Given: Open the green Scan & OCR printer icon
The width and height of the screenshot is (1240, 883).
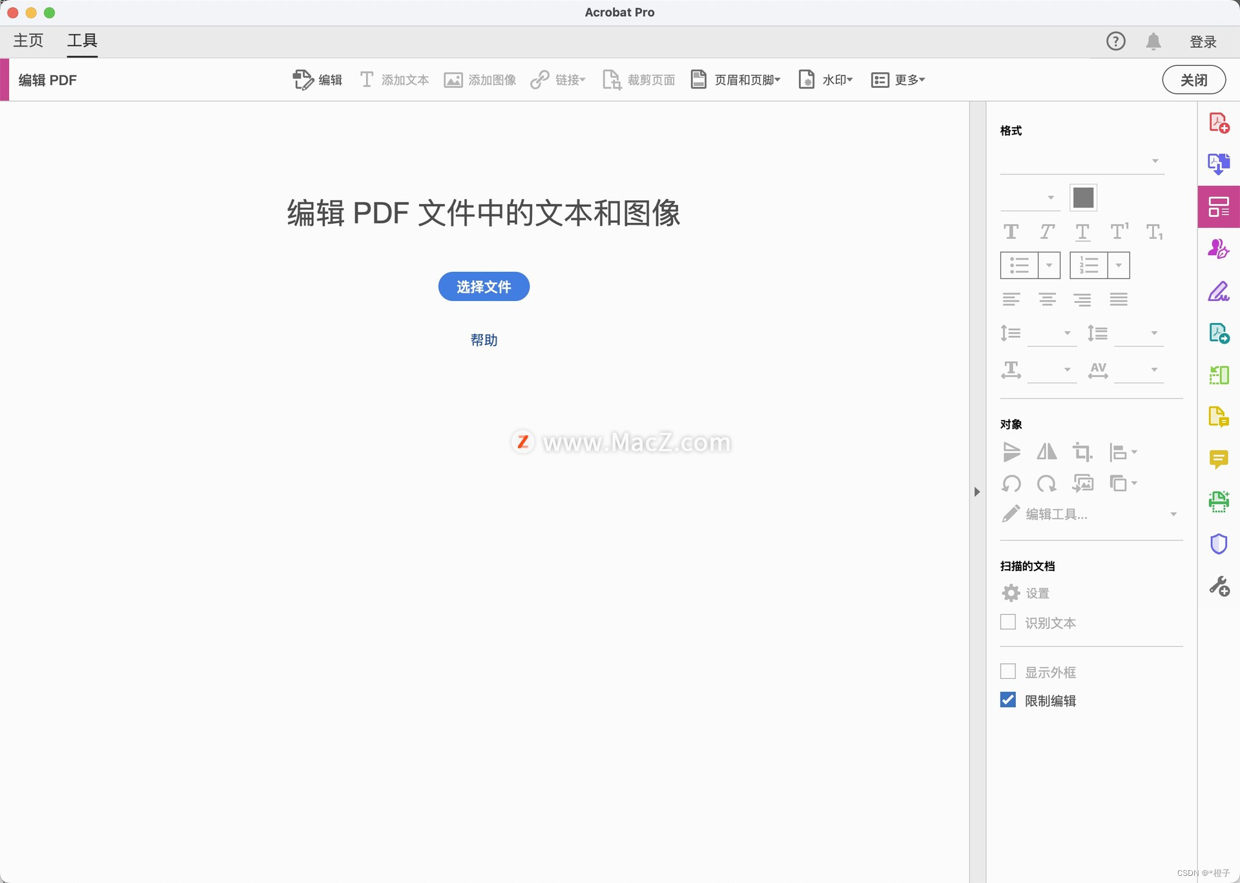Looking at the screenshot, I should (1219, 501).
